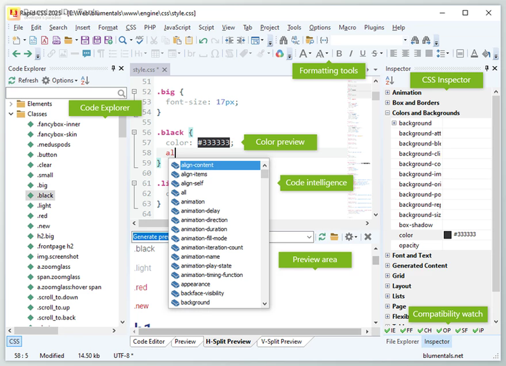Click the Save icon

[x=85, y=40]
